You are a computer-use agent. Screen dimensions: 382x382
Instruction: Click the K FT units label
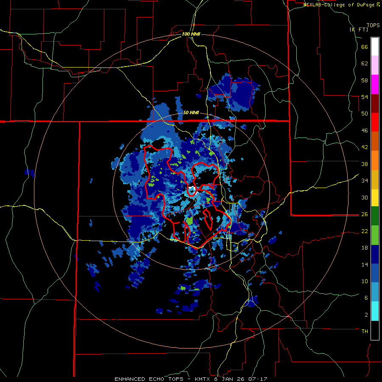point(359,29)
